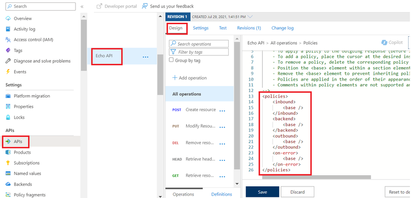Click the Add operation button
Image resolution: width=411 pixels, height=198 pixels.
tap(189, 78)
